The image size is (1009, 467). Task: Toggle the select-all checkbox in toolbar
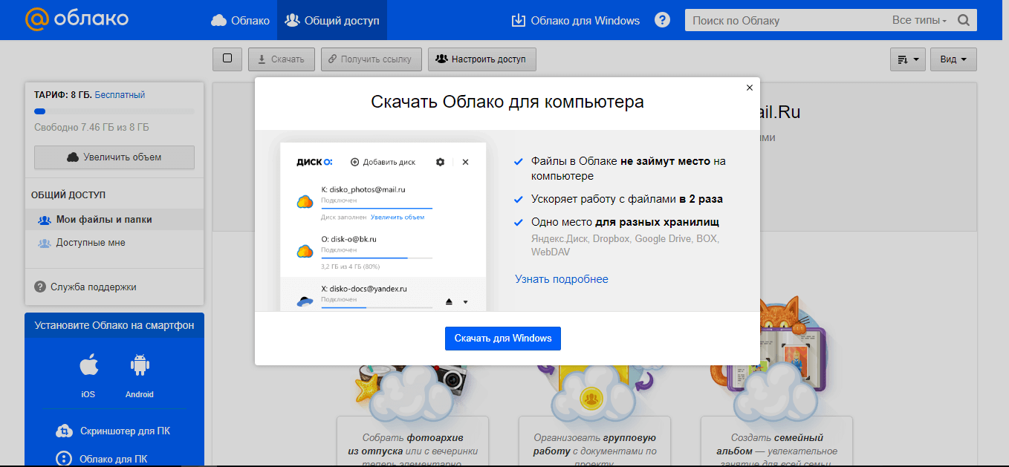click(227, 59)
